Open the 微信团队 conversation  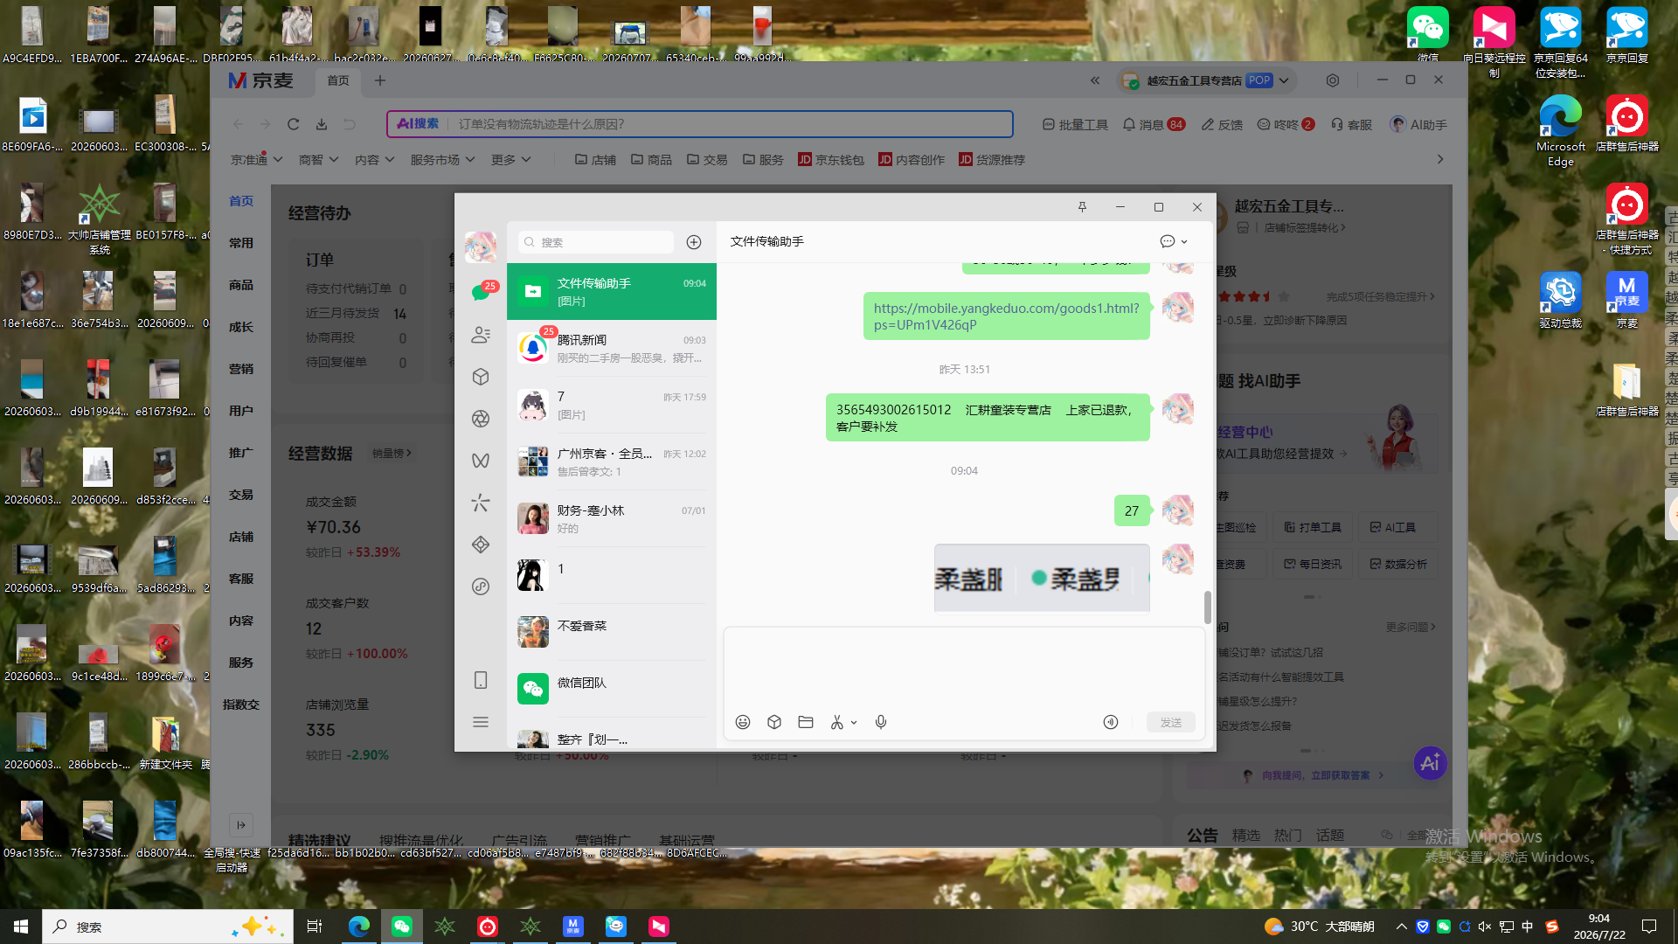click(612, 689)
